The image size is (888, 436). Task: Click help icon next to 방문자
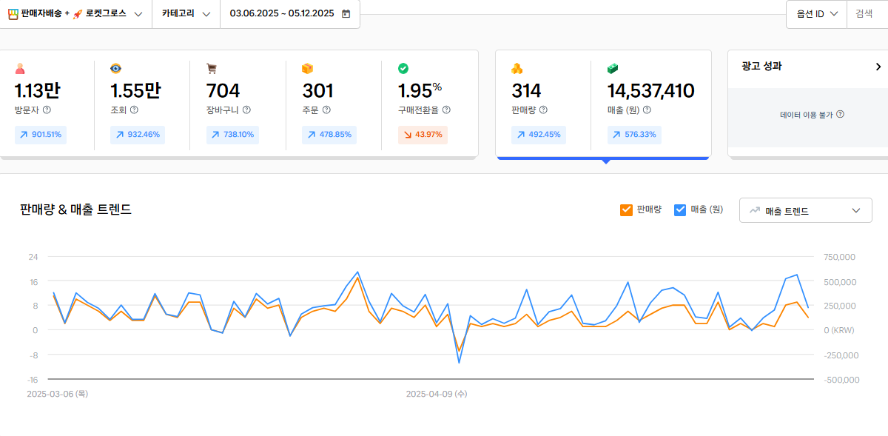tap(47, 110)
